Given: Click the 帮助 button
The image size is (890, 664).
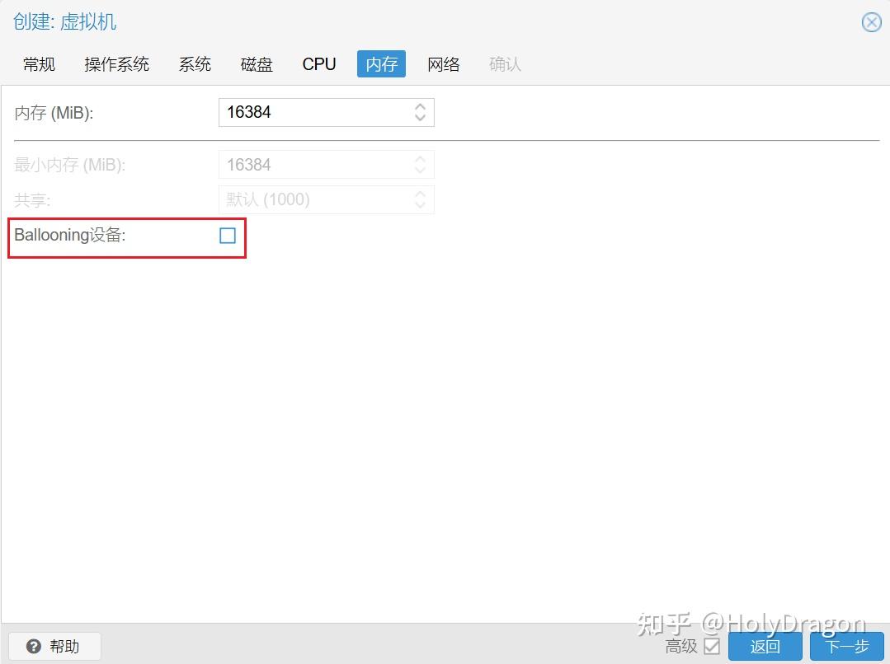Looking at the screenshot, I should pos(54,646).
